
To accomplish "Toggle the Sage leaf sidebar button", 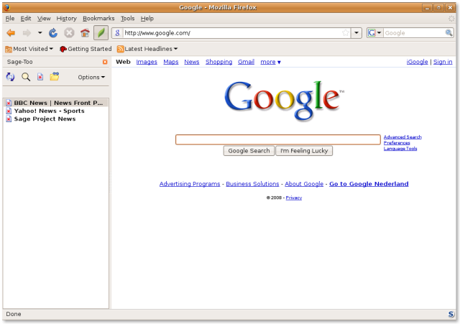I will click(101, 33).
